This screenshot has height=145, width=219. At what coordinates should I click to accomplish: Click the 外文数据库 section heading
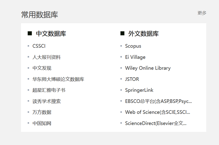click(143, 34)
